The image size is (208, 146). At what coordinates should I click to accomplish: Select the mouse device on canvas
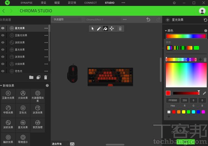pos(72,74)
